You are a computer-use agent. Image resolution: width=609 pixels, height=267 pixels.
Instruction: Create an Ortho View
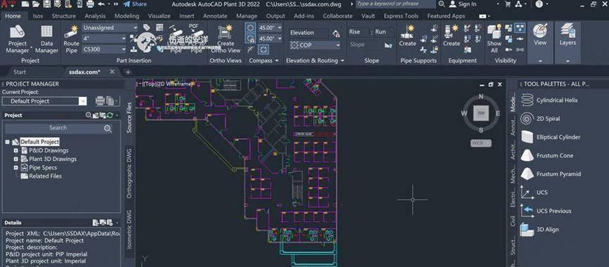click(x=225, y=39)
